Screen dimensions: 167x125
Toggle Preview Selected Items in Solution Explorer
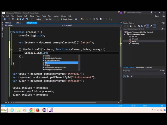154,26
